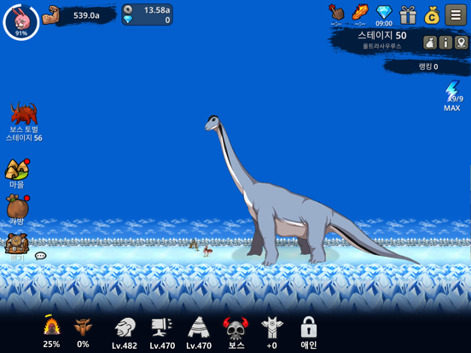The width and height of the screenshot is (471, 353).
Task: Open the gold coin bag shop
Action: point(432,15)
